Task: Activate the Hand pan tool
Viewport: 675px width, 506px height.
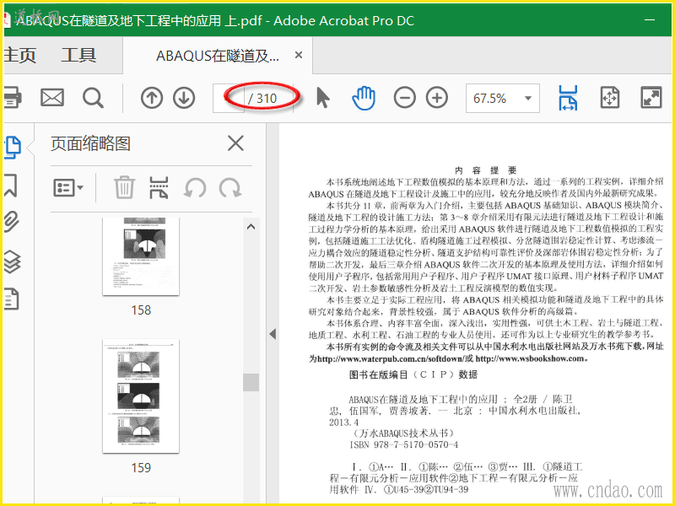Action: point(364,98)
